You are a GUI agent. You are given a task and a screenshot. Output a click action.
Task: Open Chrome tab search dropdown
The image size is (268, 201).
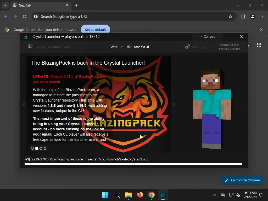(x=5, y=5)
